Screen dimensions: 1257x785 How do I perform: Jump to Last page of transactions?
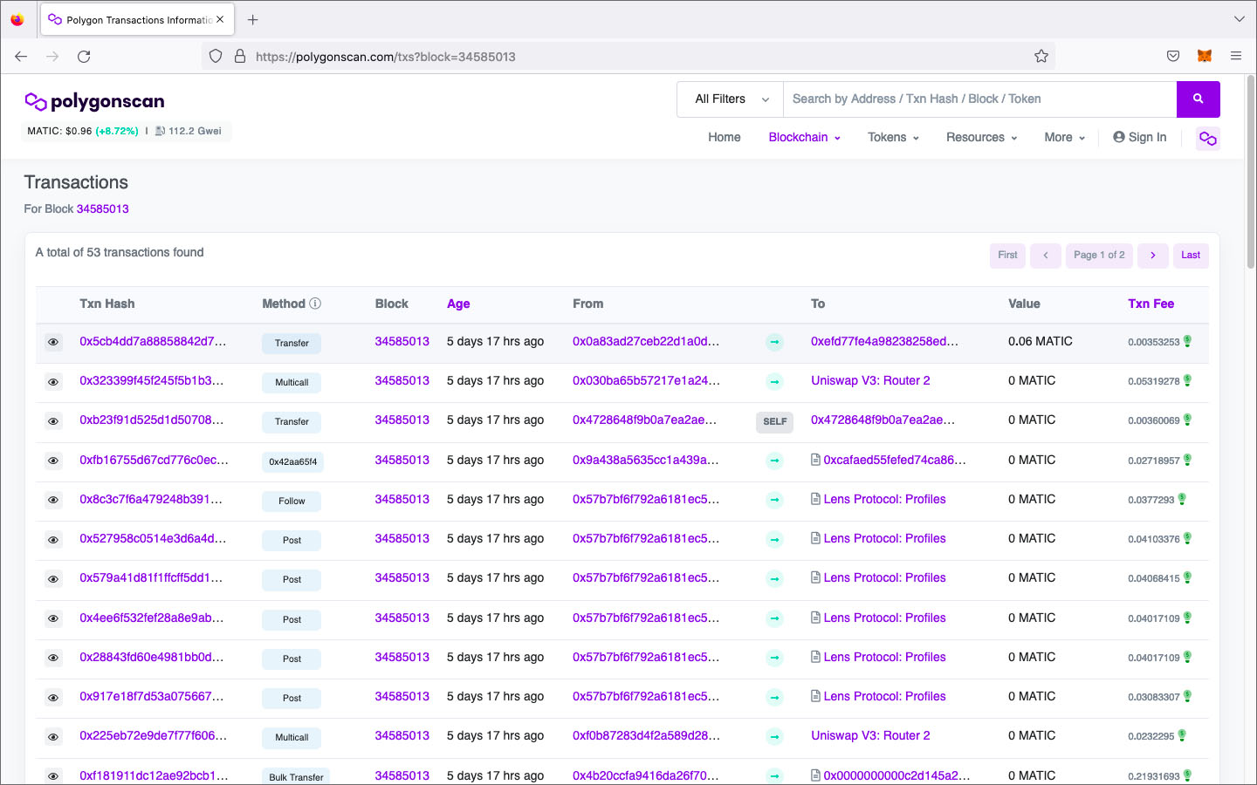1190,255
